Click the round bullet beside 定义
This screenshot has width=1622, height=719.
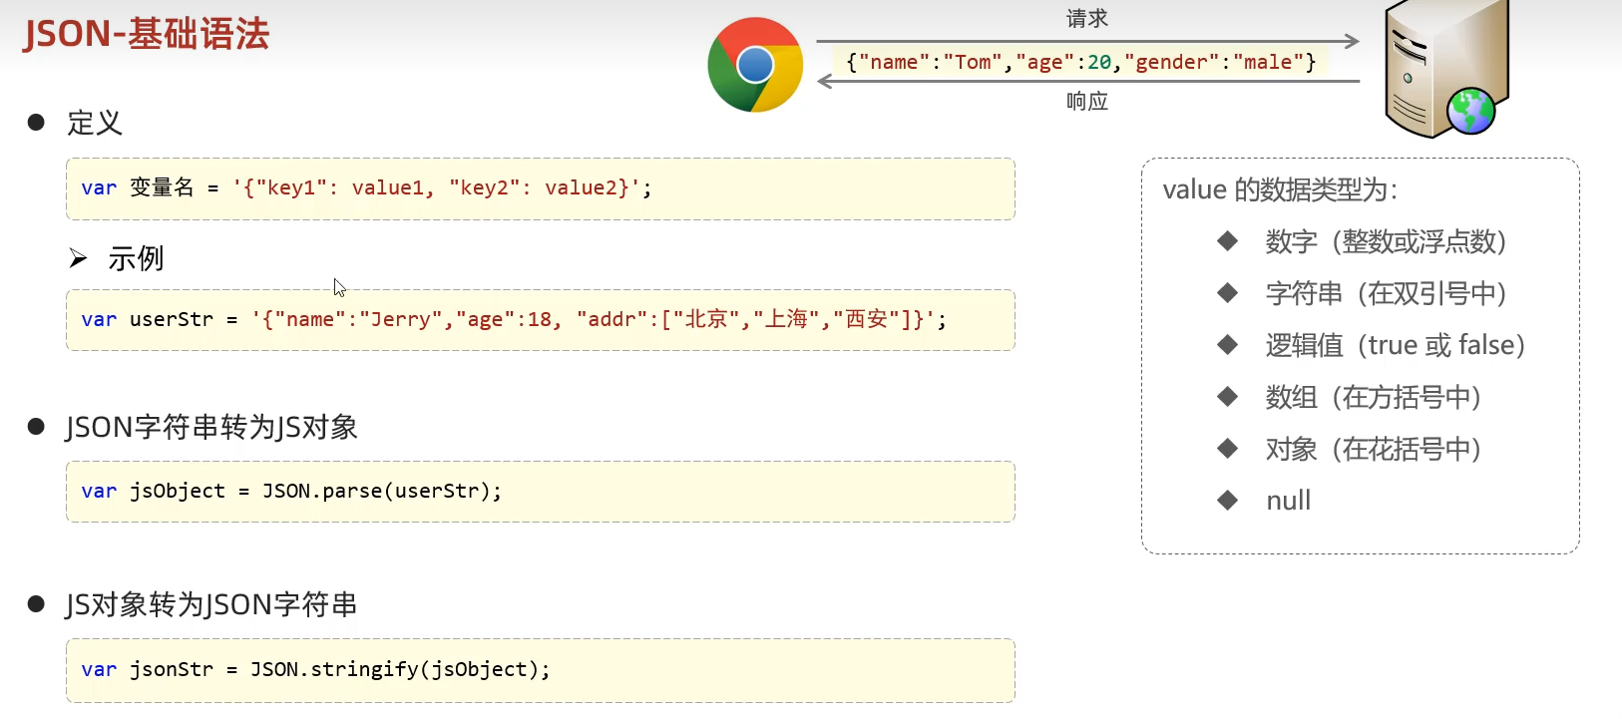pyautogui.click(x=37, y=122)
